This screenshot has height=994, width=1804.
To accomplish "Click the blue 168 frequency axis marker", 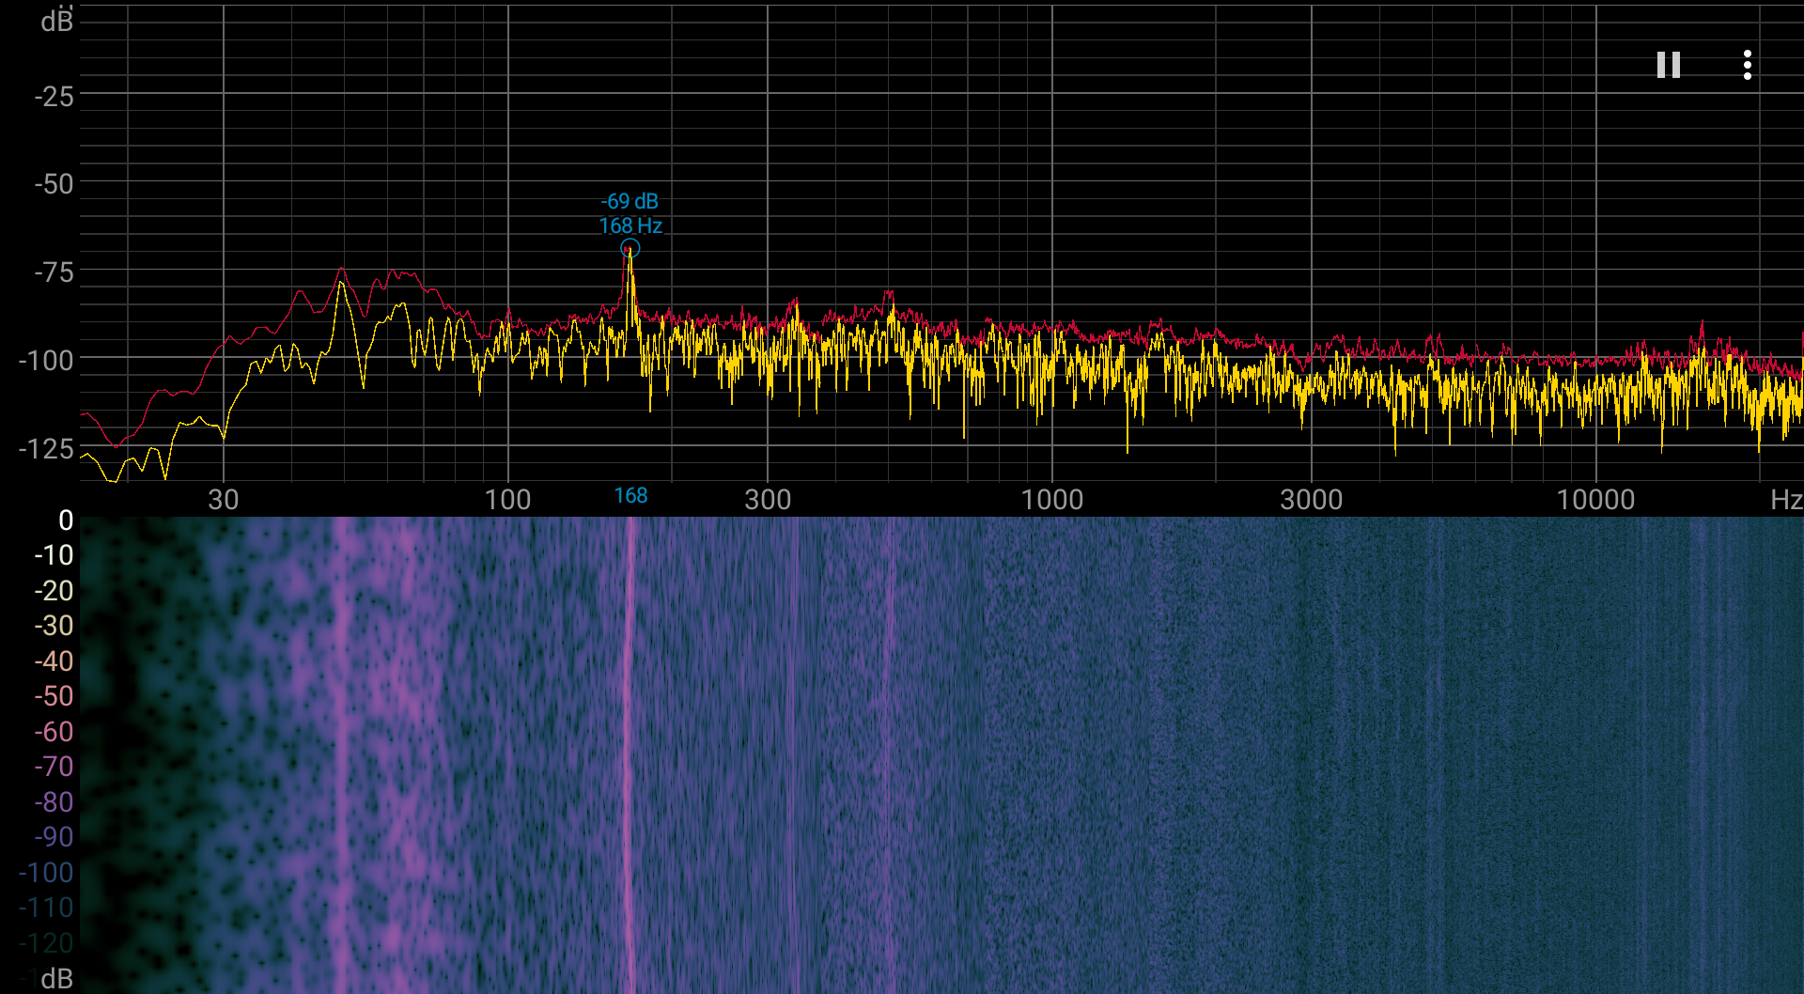I will (x=630, y=495).
